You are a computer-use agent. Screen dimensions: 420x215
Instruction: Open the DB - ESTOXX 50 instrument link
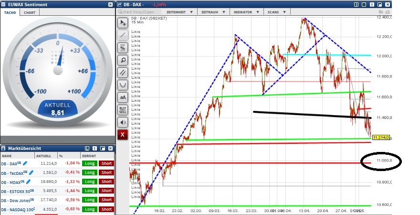17,191
